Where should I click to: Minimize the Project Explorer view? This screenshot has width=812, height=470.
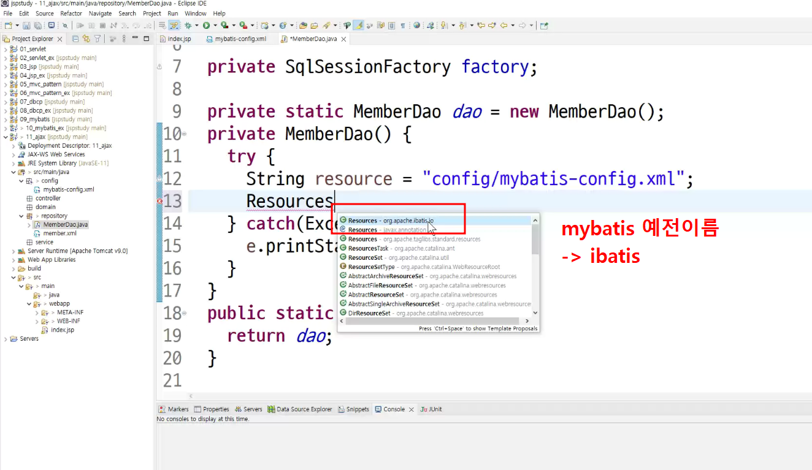pos(135,39)
